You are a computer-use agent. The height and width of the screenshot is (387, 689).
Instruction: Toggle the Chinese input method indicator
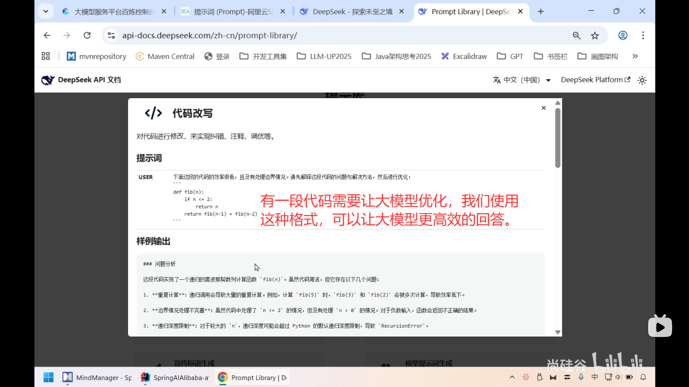pyautogui.click(x=595, y=377)
